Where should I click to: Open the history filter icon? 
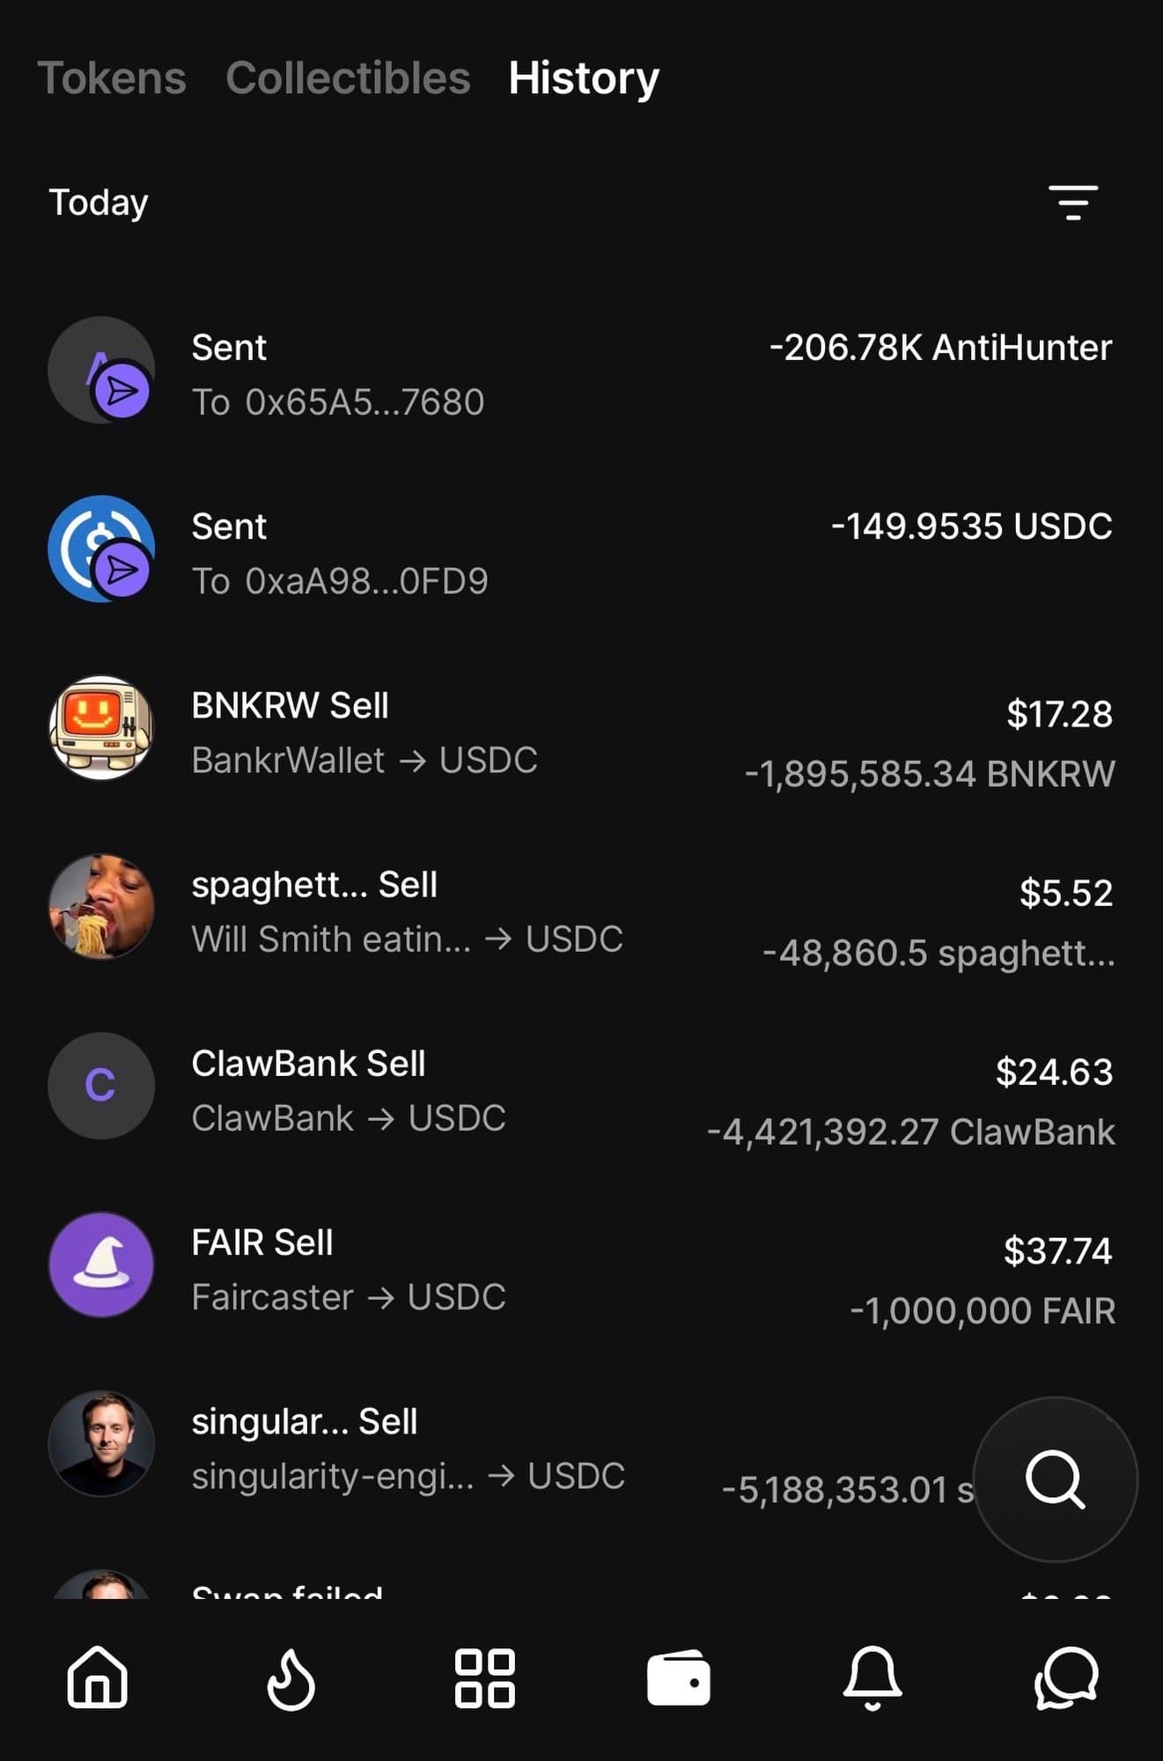[1072, 203]
